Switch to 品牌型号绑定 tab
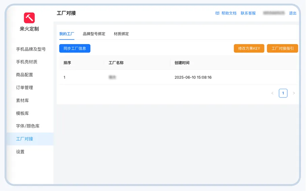This screenshot has height=191, width=306. point(94,34)
